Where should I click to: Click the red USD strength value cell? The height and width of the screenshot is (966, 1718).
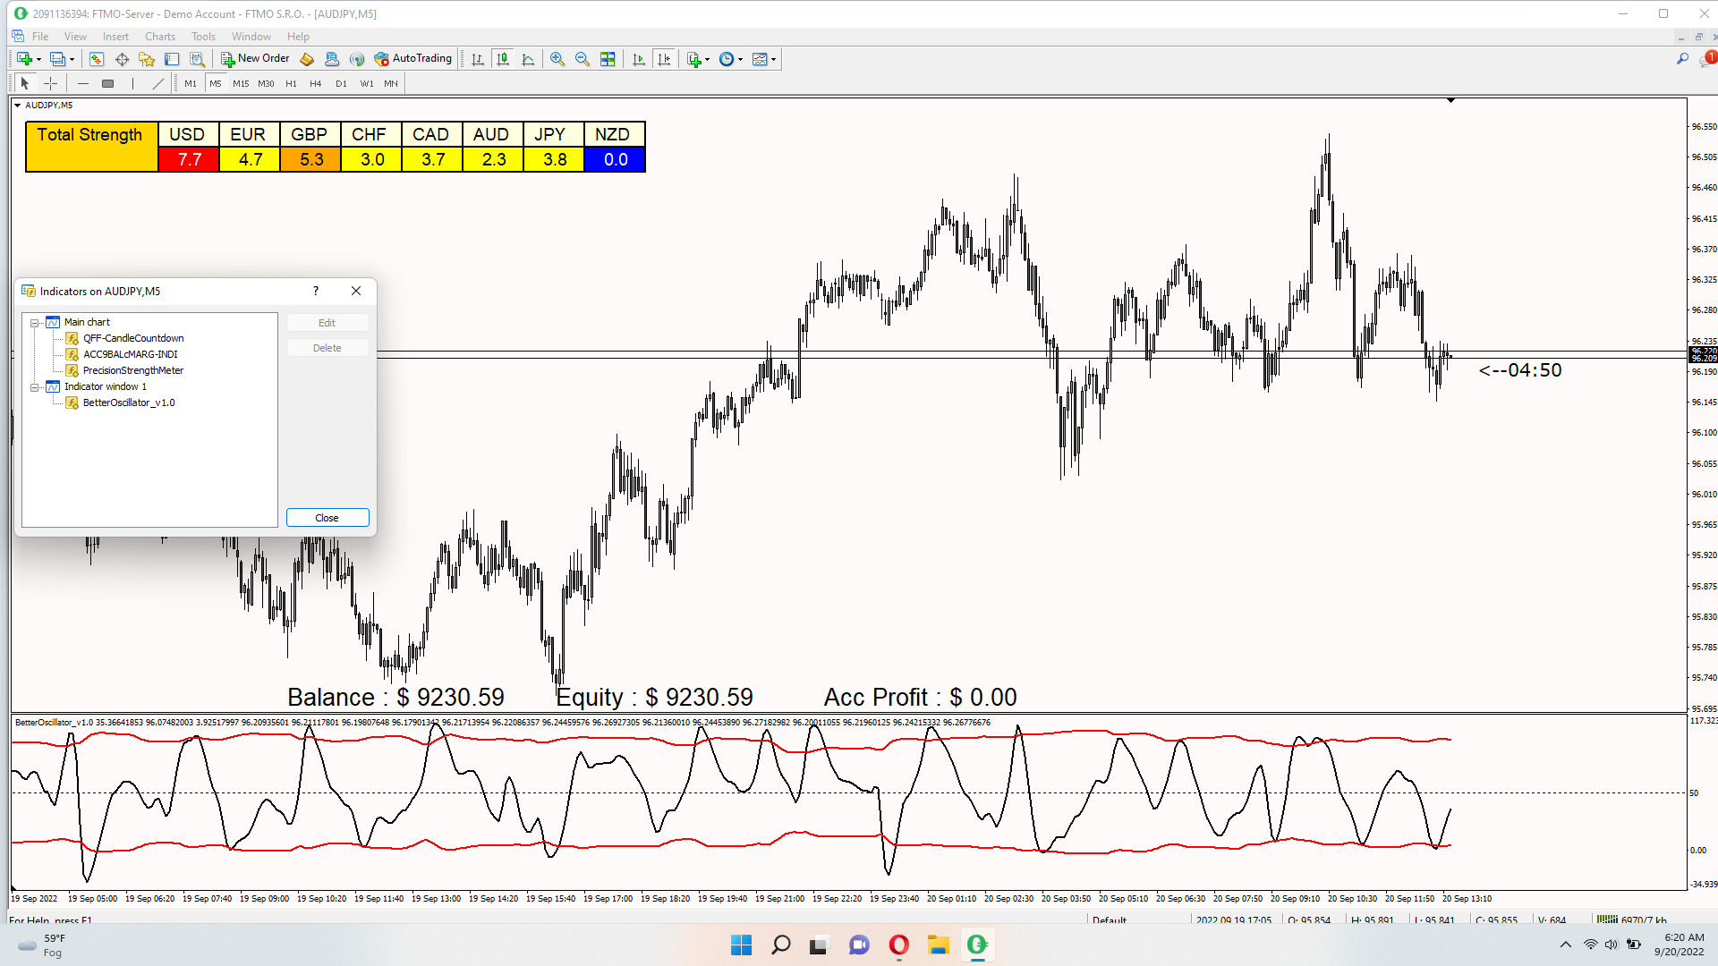189,159
